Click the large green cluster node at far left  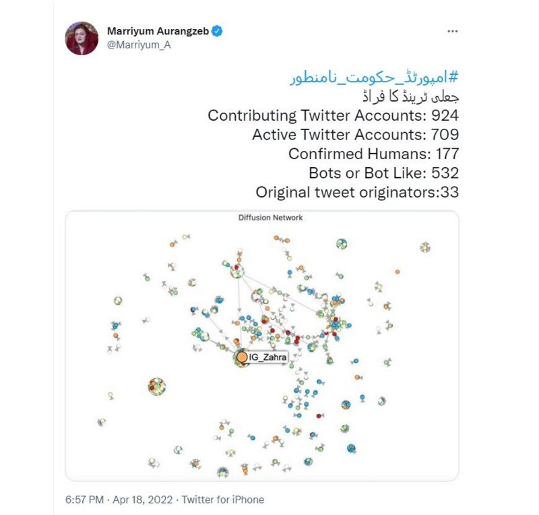coord(157,386)
